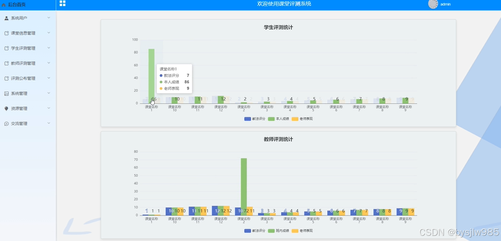Click the home icon beside 后台首页
This screenshot has height=241, width=501.
[4, 5]
